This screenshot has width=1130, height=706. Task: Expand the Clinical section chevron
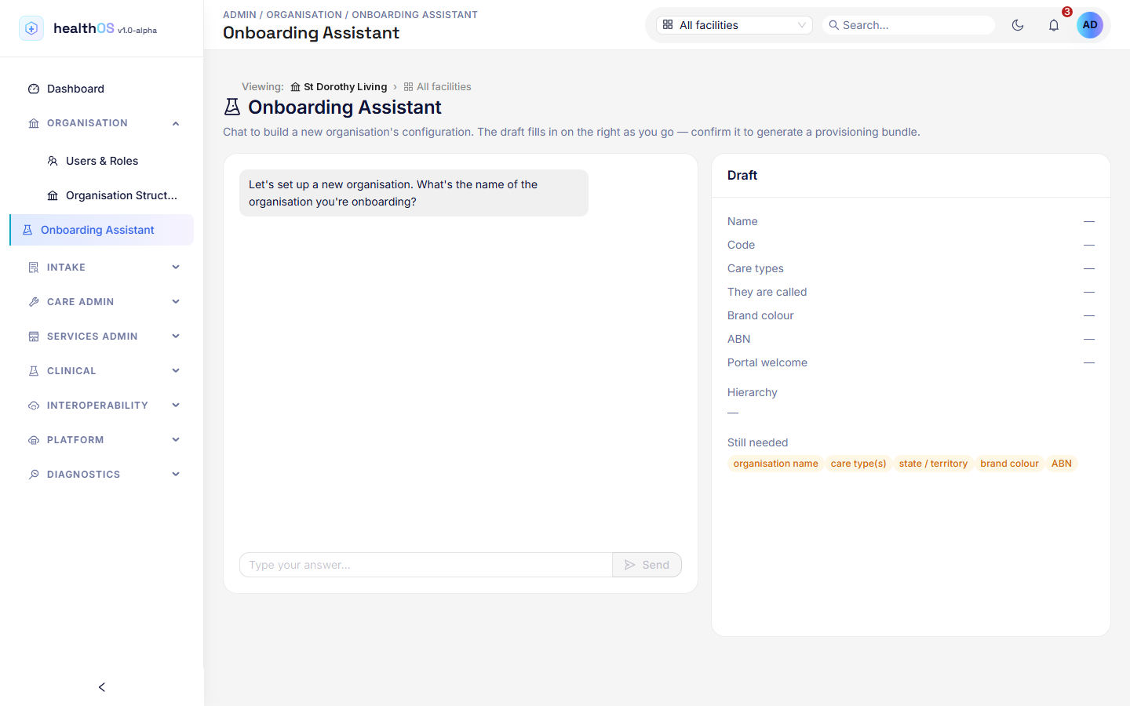pos(176,371)
